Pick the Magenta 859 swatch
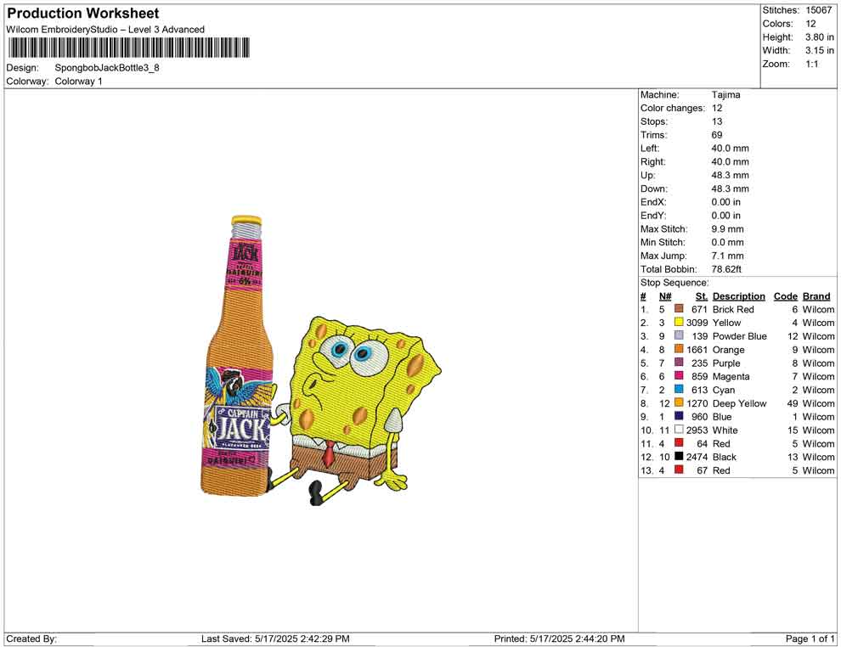 tap(679, 376)
